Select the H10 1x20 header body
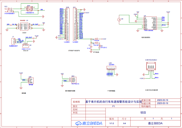 [68, 24]
